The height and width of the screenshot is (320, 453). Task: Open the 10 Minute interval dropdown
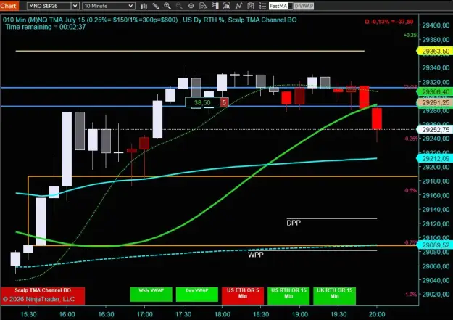pos(108,6)
